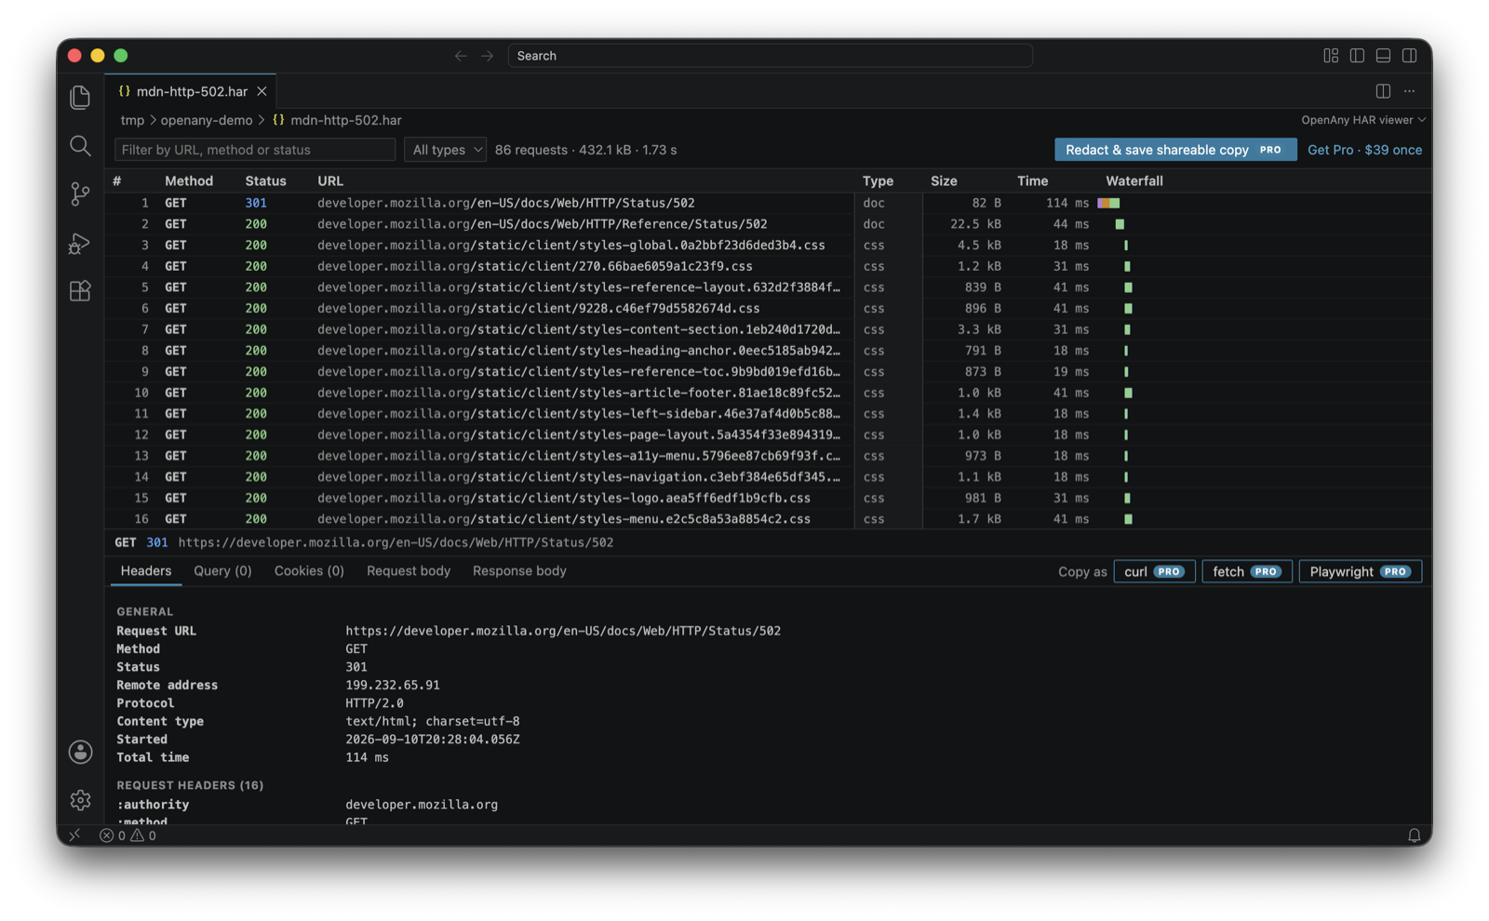1489x921 pixels.
Task: Open the Extensions view
Action: (80, 291)
